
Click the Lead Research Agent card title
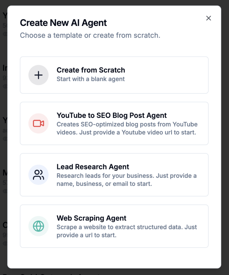point(93,167)
